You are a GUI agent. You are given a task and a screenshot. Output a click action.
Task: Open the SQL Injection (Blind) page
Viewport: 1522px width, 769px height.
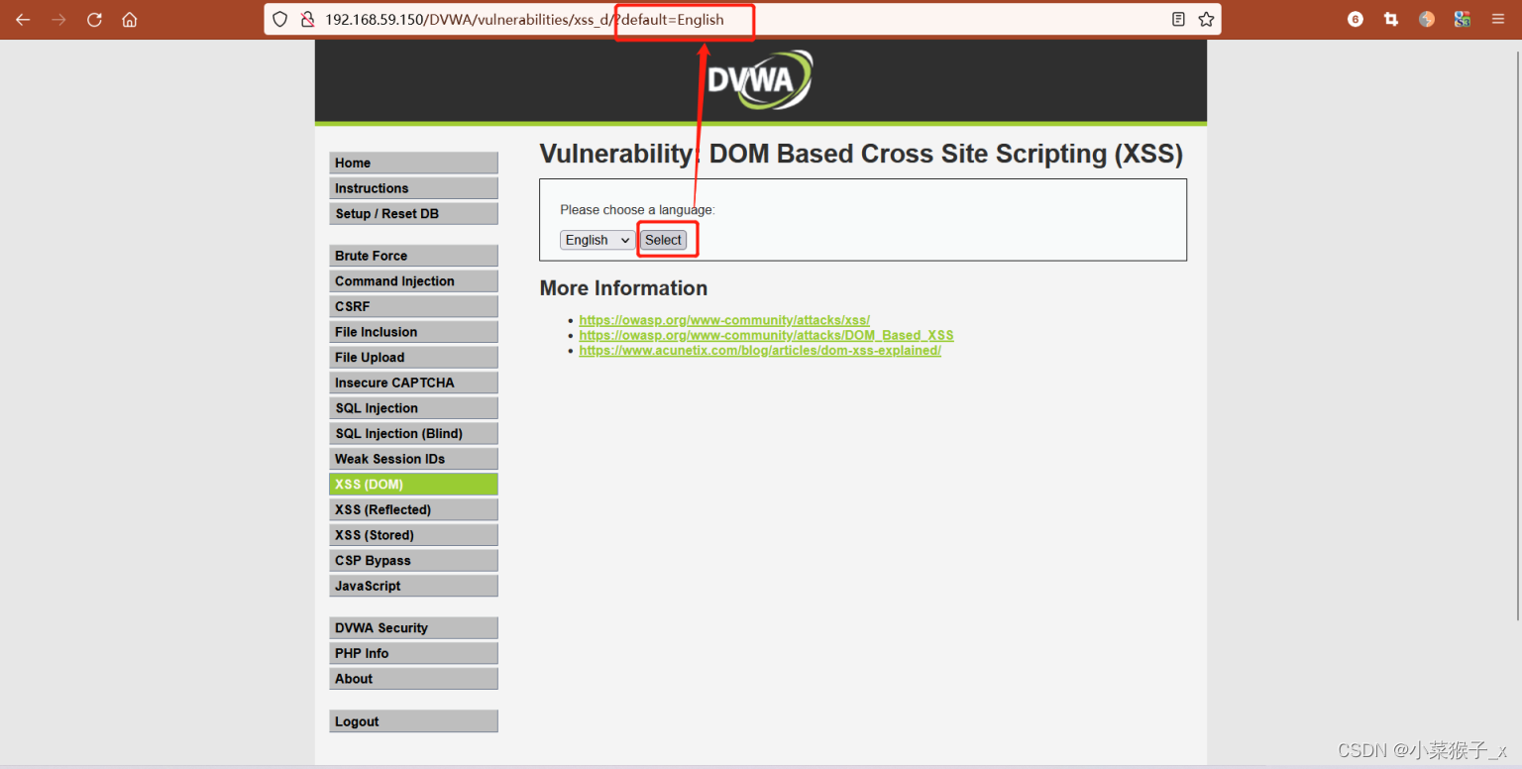coord(413,434)
